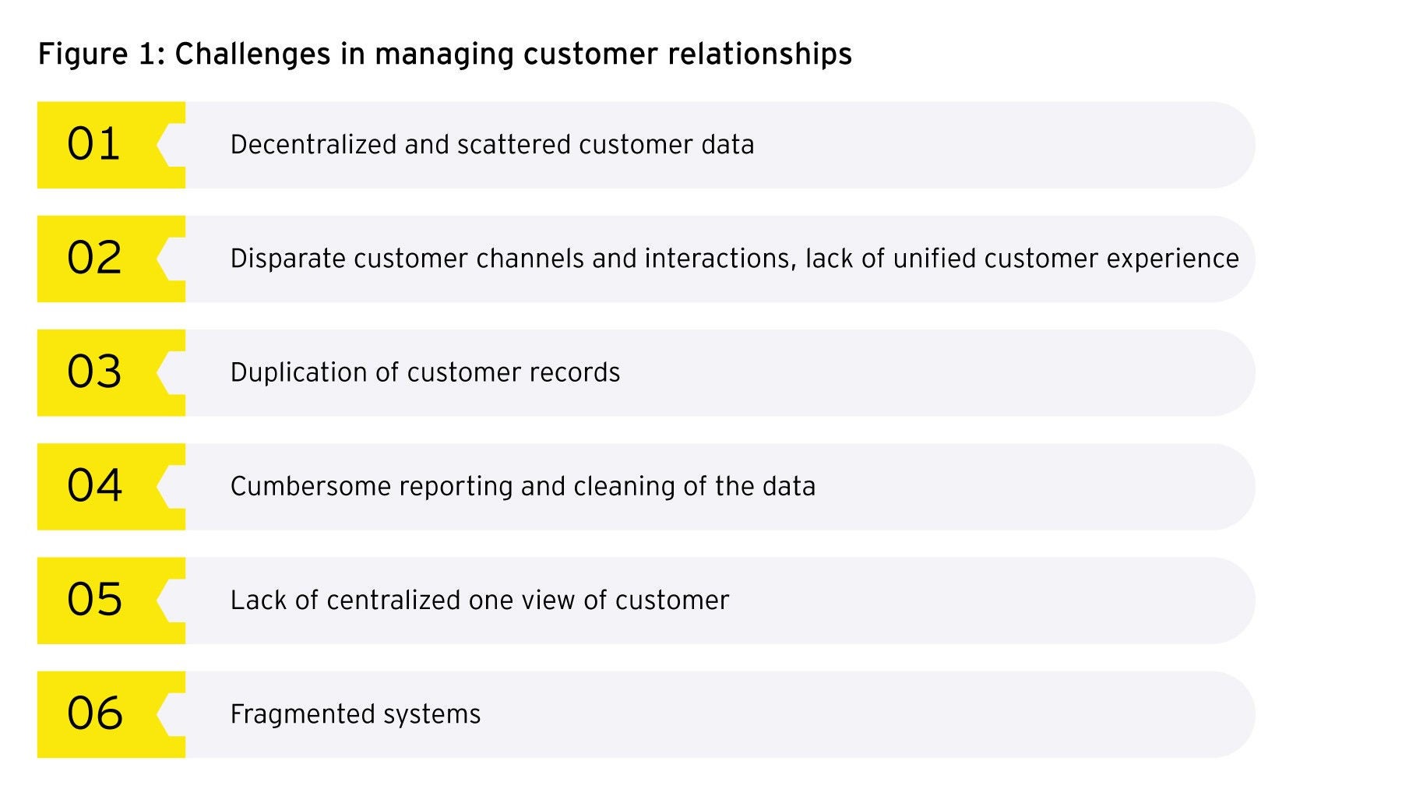Image resolution: width=1402 pixels, height=796 pixels.
Task: Select the yellow 04 number badge
Action: tap(94, 487)
